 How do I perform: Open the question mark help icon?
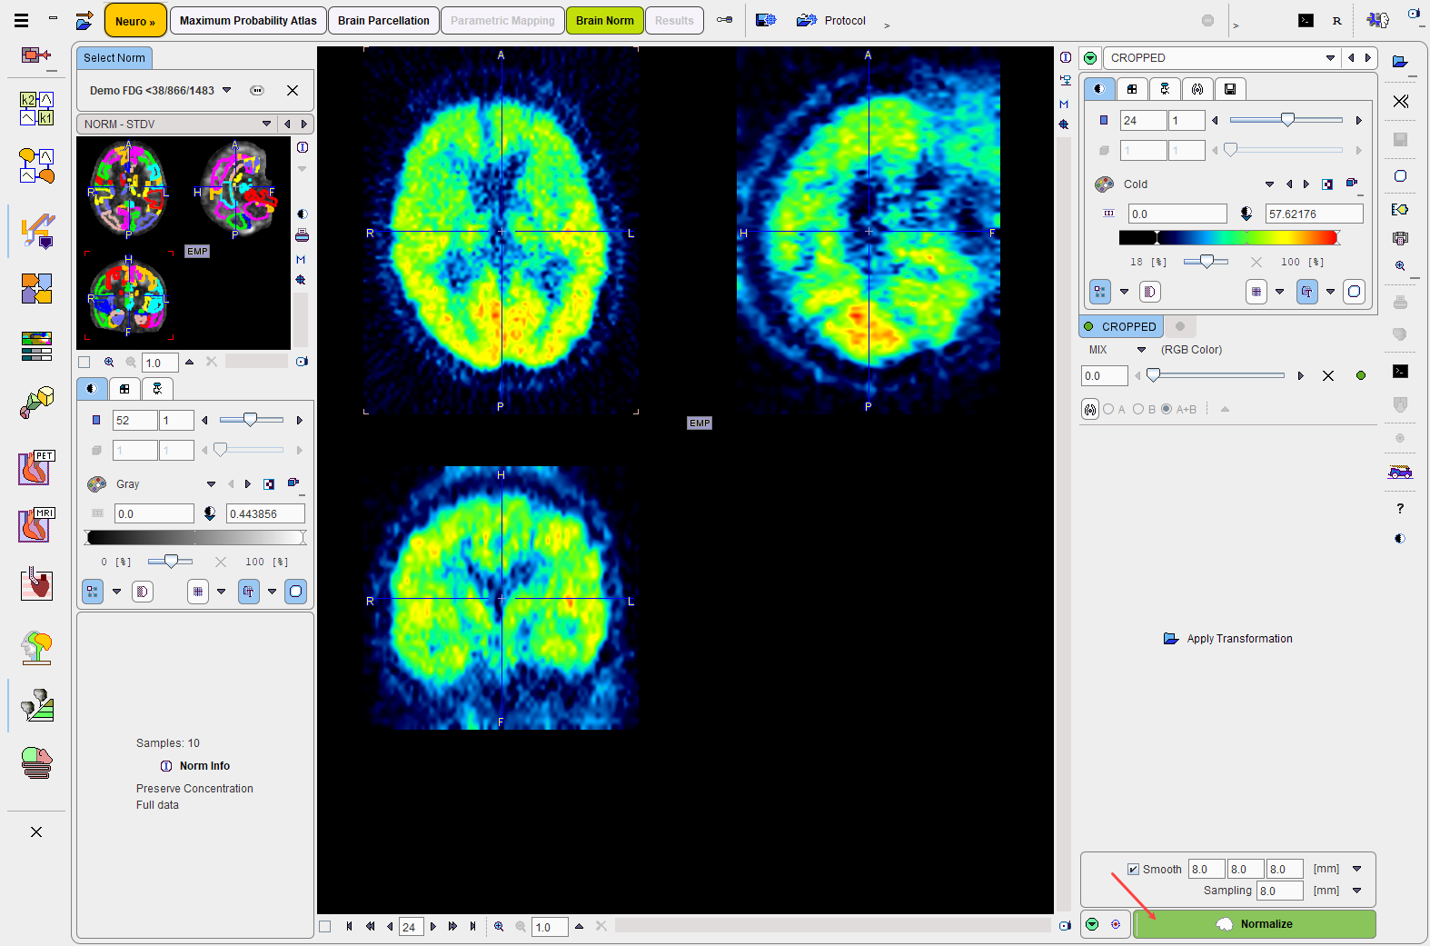pos(1400,509)
